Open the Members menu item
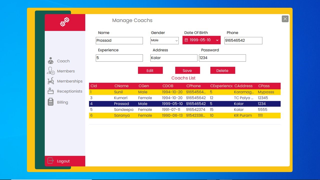This screenshot has height=180, width=320. coord(66,71)
